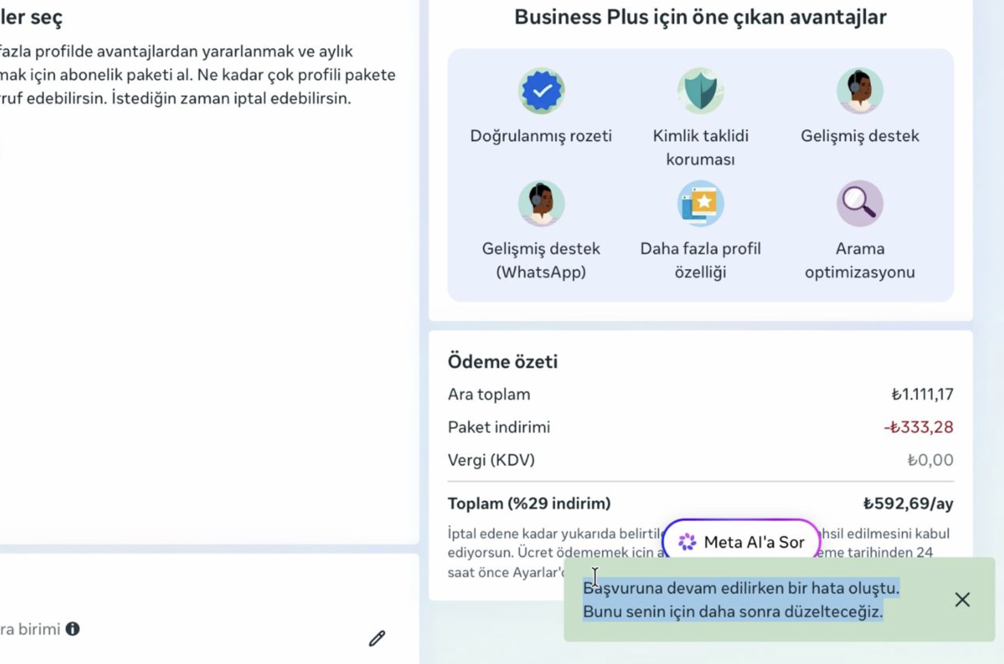This screenshot has height=664, width=1004.
Task: Click the blue verified badge icon
Action: click(541, 91)
